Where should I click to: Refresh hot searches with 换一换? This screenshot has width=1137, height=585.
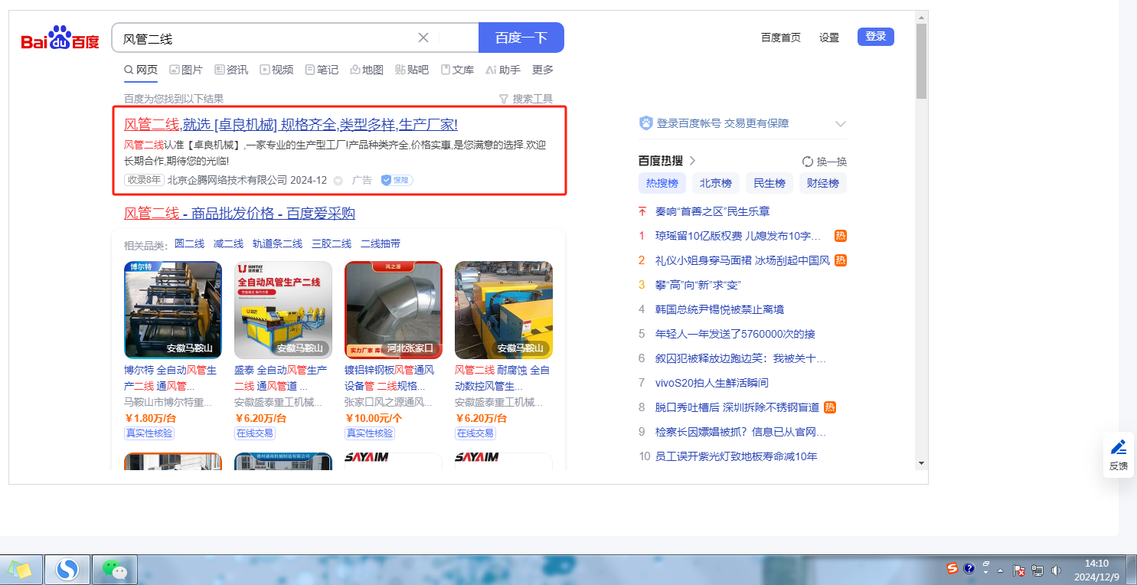[825, 162]
